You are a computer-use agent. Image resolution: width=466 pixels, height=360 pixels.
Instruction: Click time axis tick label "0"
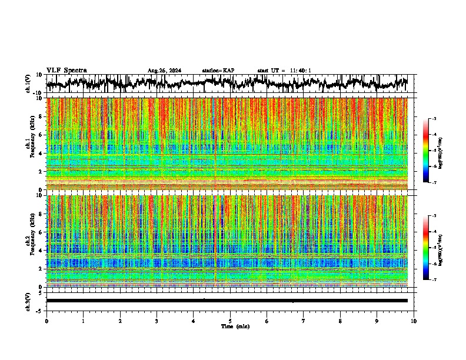coord(46,321)
